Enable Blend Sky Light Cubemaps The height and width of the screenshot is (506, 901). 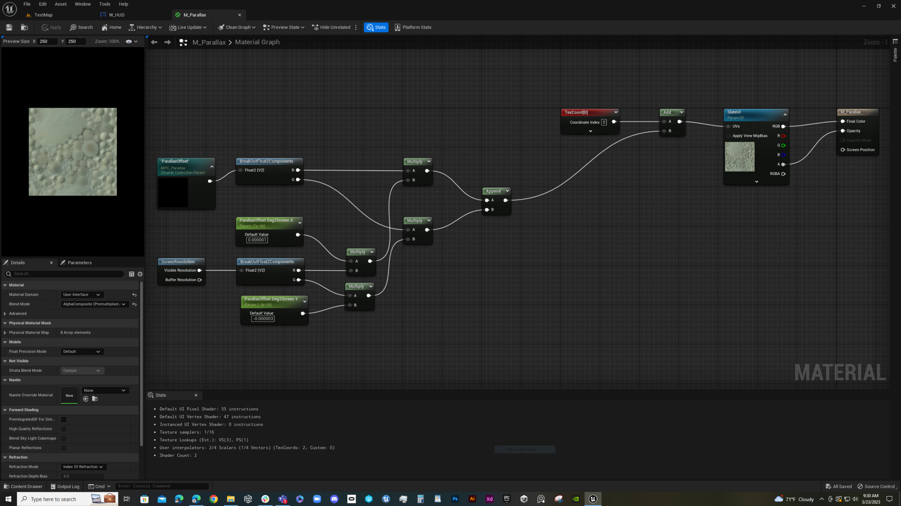tap(64, 439)
